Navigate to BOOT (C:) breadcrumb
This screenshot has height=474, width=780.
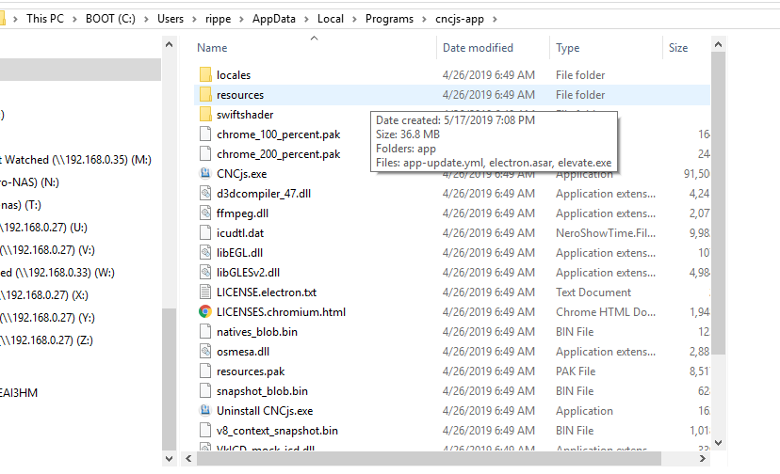[x=110, y=19]
